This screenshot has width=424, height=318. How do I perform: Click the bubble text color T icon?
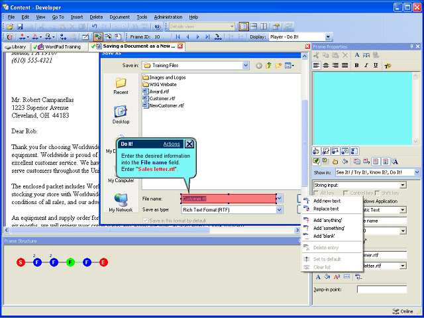click(x=388, y=66)
